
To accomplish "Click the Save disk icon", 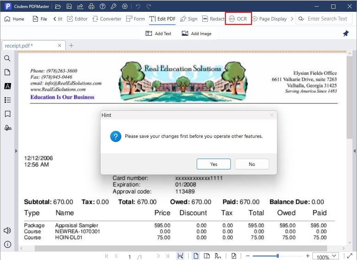I will click(69, 6).
